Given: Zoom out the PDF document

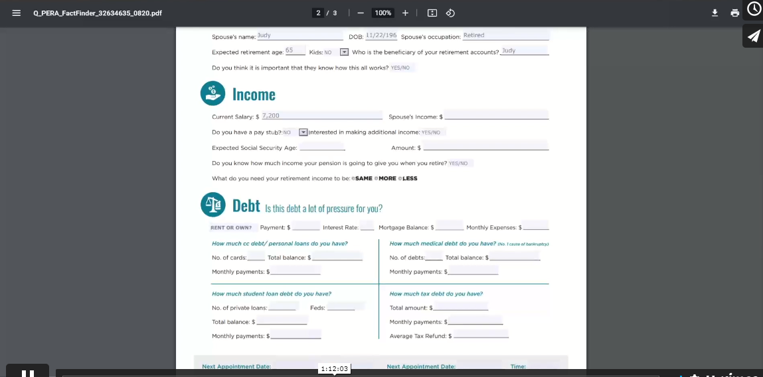Looking at the screenshot, I should coord(361,13).
